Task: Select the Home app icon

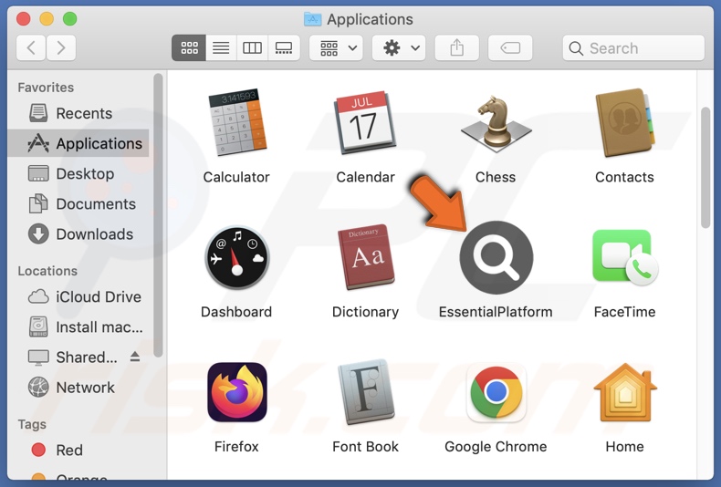Action: (x=625, y=392)
